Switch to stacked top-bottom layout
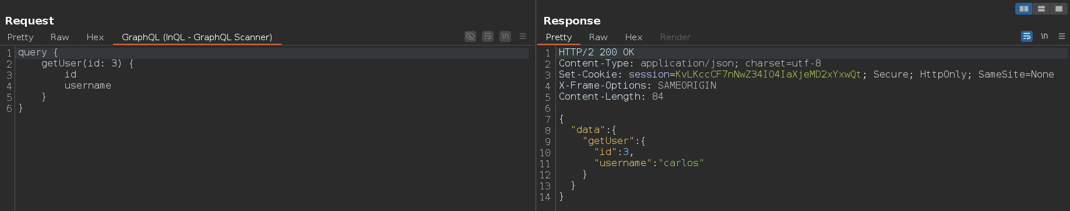The image size is (1070, 211). click(1041, 9)
